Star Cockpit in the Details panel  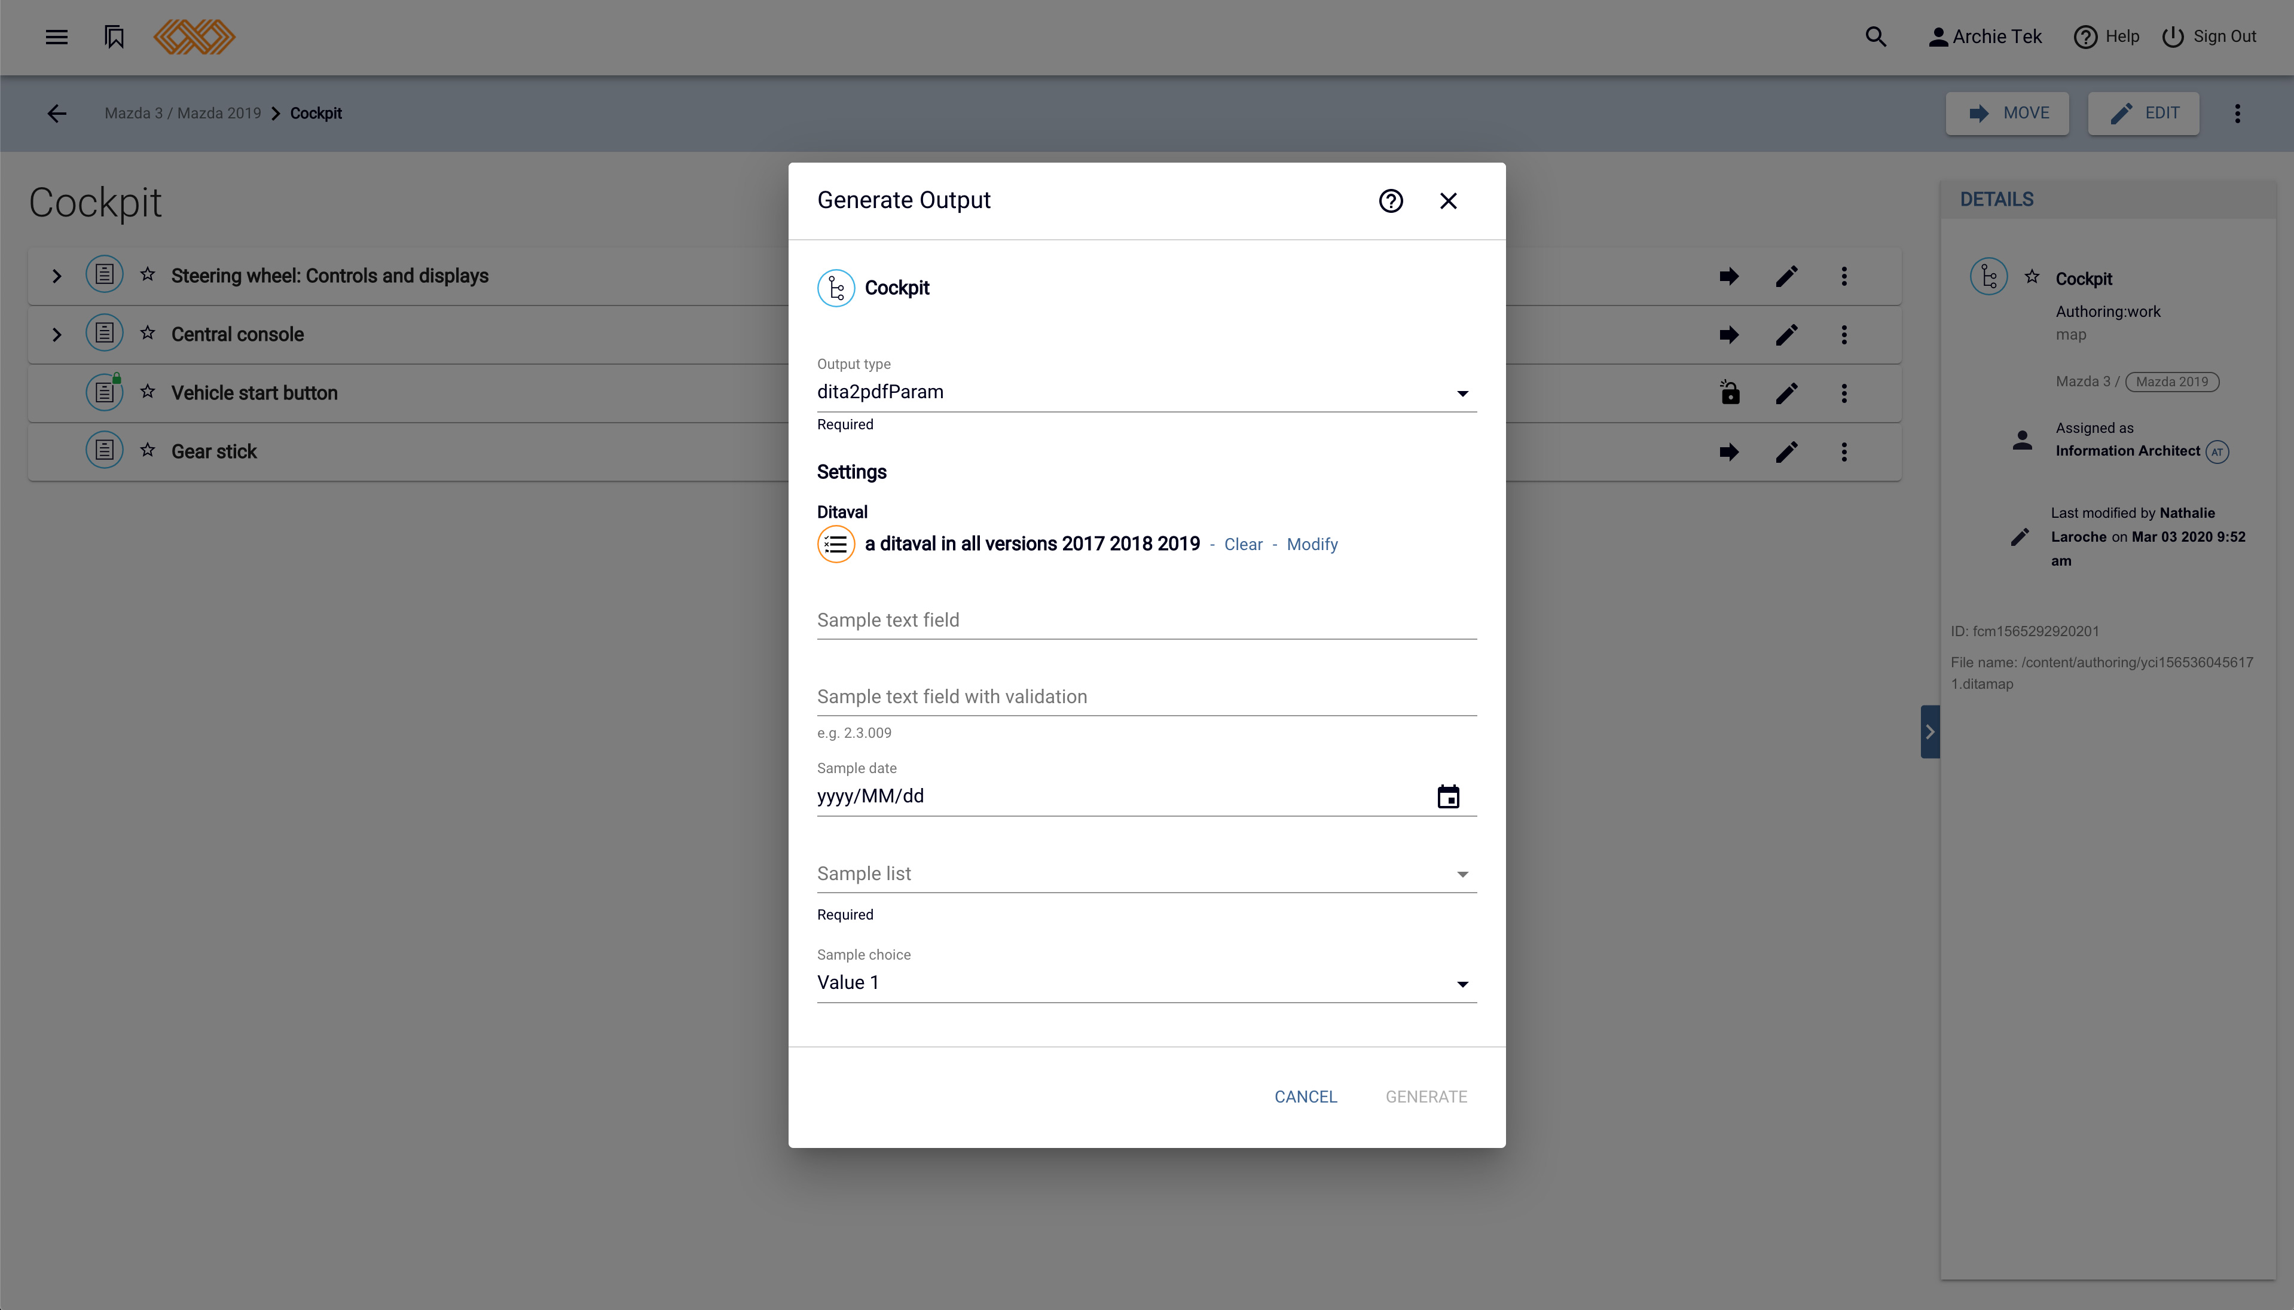click(2032, 277)
